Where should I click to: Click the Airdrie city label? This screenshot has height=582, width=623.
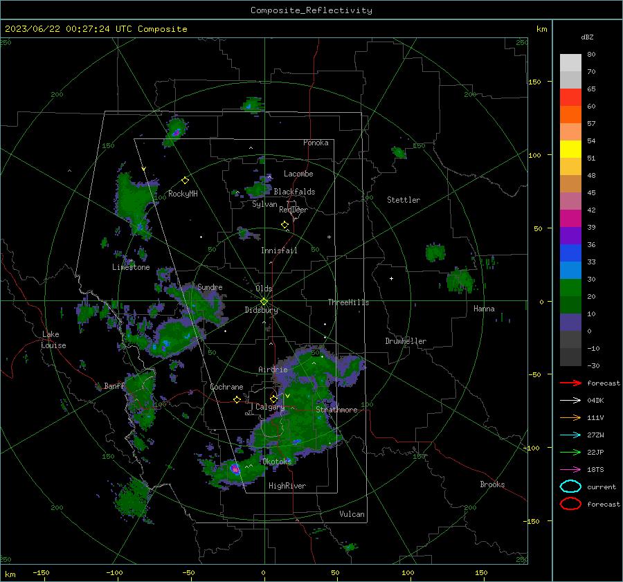point(273,370)
